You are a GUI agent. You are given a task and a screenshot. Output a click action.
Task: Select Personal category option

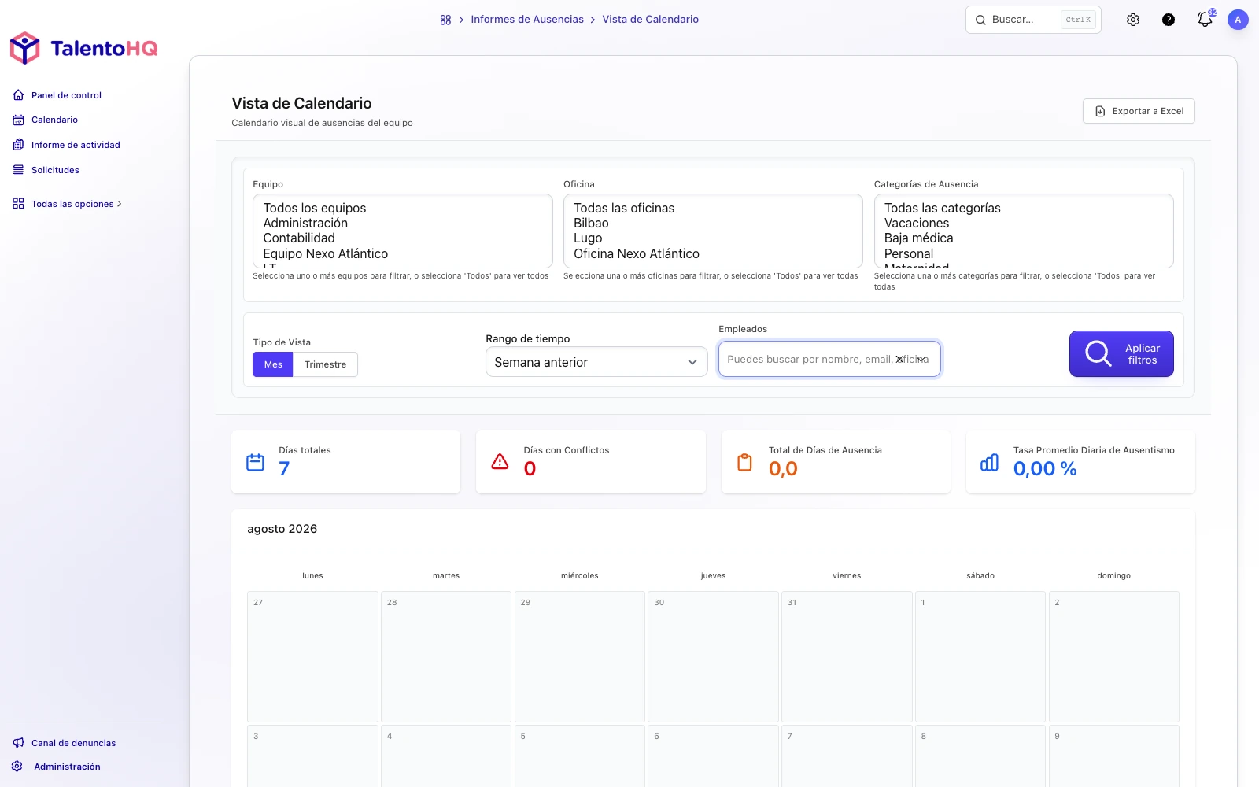[1024, 253]
